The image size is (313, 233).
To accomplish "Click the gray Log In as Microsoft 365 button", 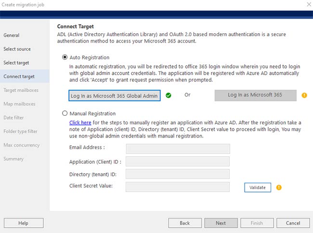I will point(256,95).
